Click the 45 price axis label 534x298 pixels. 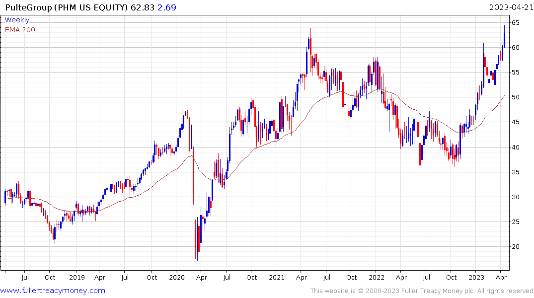(515, 122)
